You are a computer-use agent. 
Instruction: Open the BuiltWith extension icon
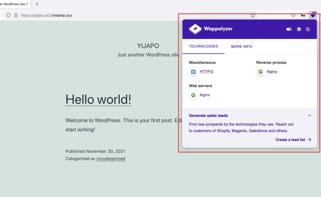click(x=303, y=15)
